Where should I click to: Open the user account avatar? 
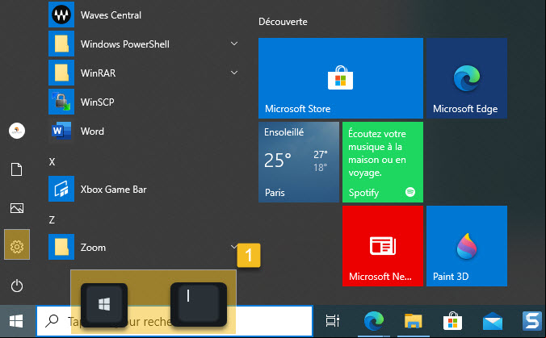click(x=17, y=131)
